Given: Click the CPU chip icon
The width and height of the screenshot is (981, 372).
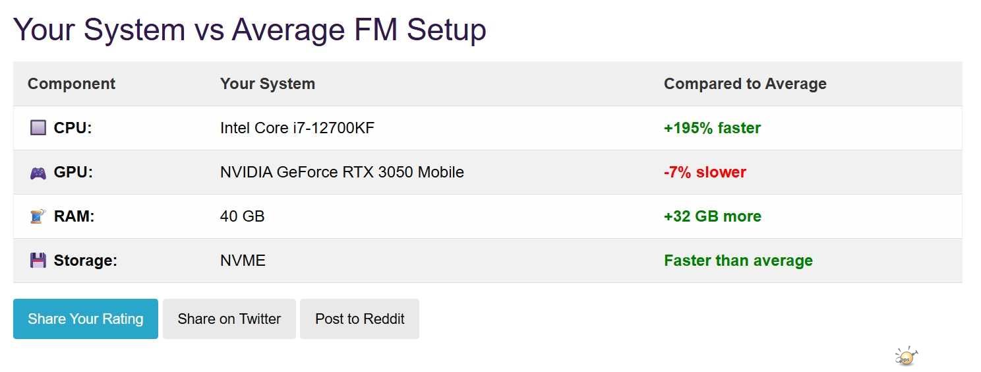Looking at the screenshot, I should pyautogui.click(x=38, y=128).
